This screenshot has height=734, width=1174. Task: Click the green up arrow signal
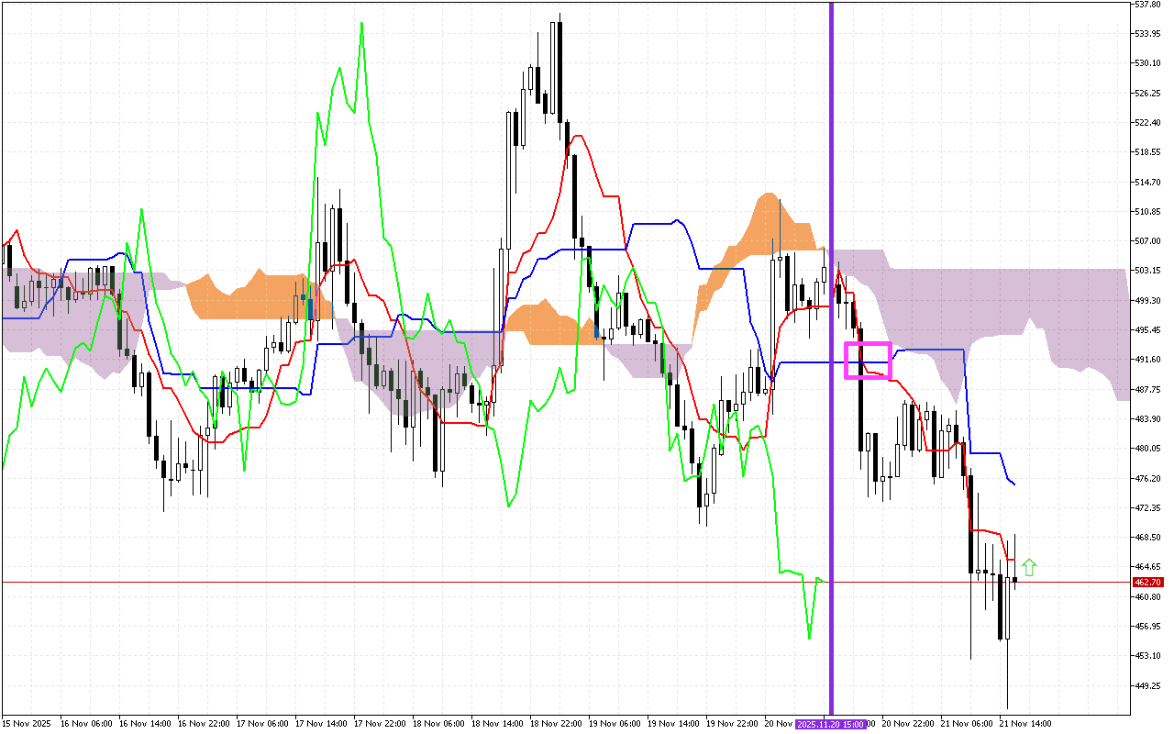1029,567
